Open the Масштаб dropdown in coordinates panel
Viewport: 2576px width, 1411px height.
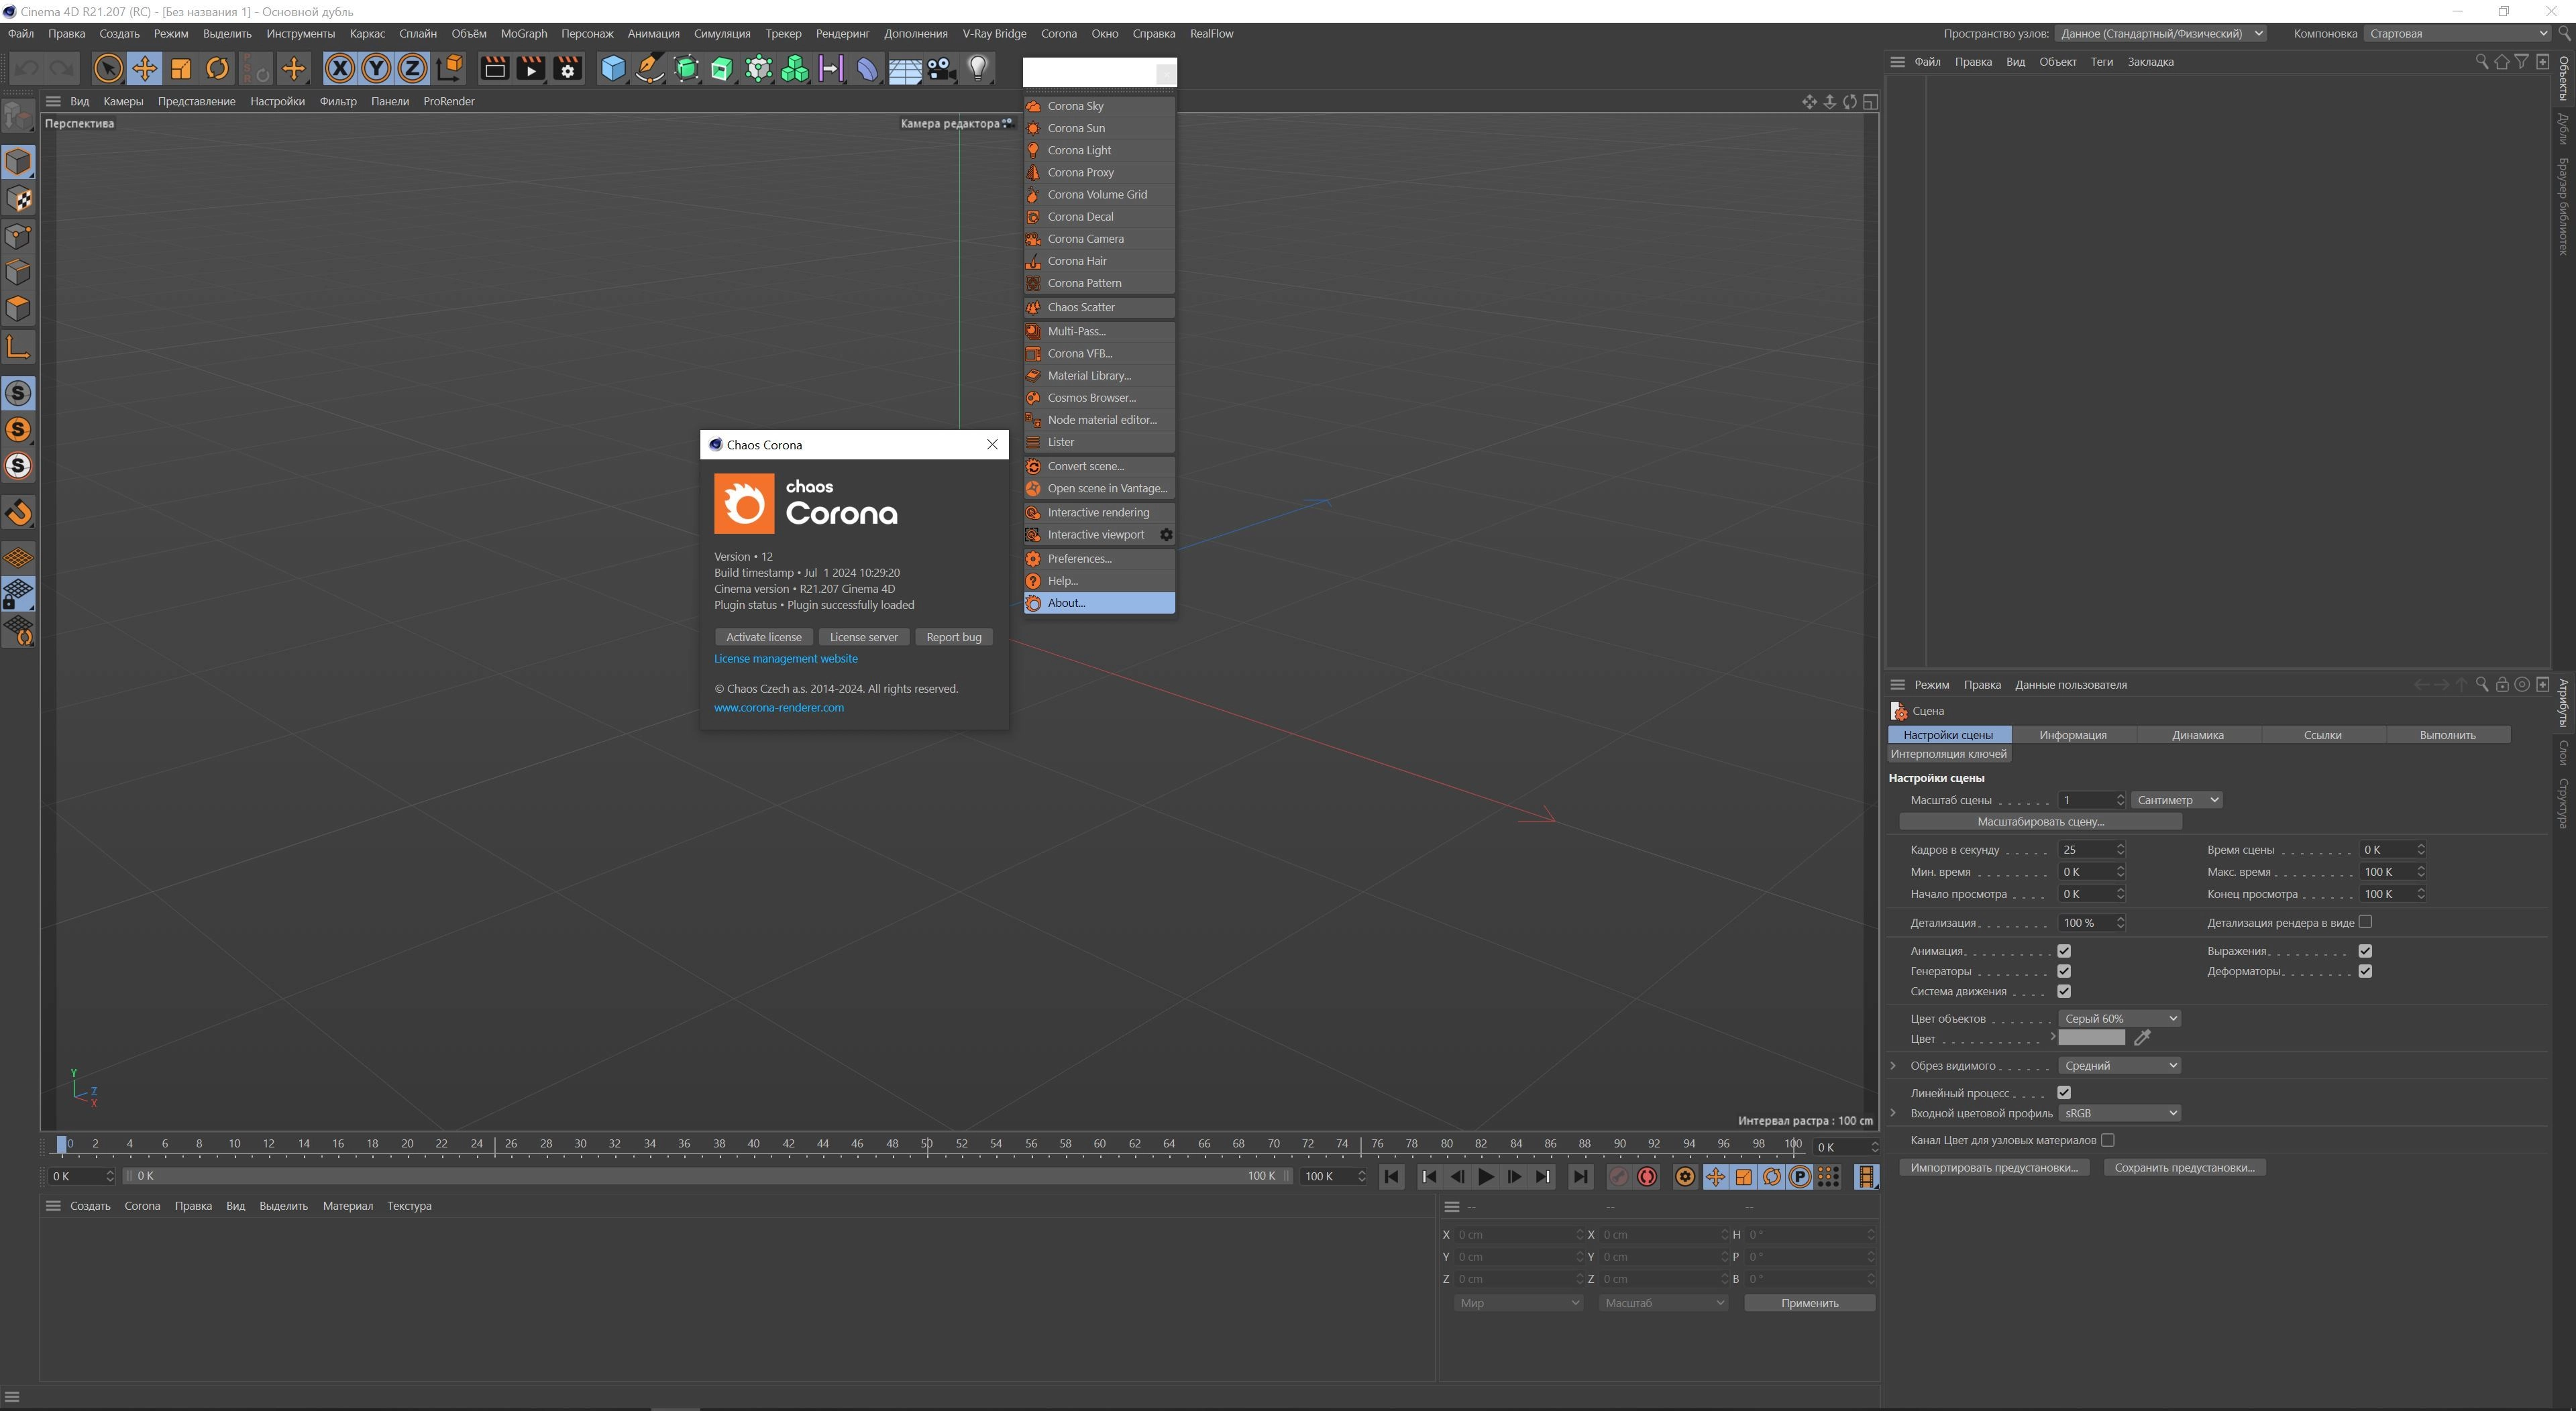1663,1303
